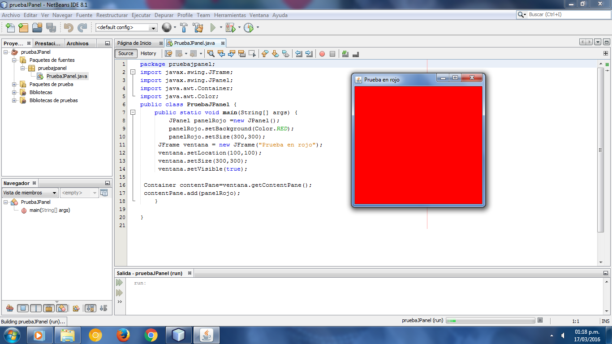Toggle Sort by Source in Navigator

point(103,308)
